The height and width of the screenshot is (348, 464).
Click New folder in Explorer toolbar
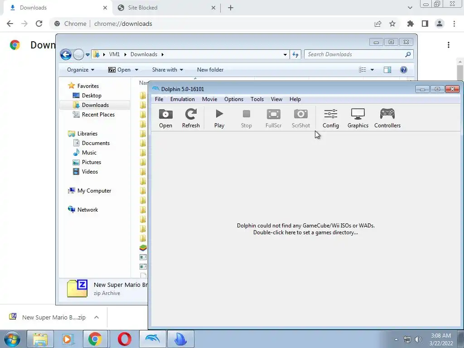(x=210, y=70)
